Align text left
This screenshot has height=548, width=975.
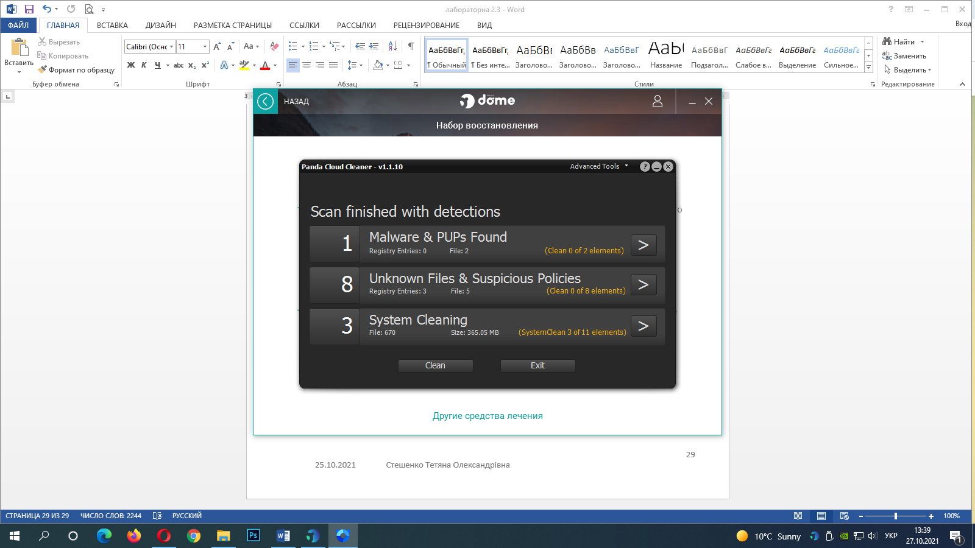[293, 65]
